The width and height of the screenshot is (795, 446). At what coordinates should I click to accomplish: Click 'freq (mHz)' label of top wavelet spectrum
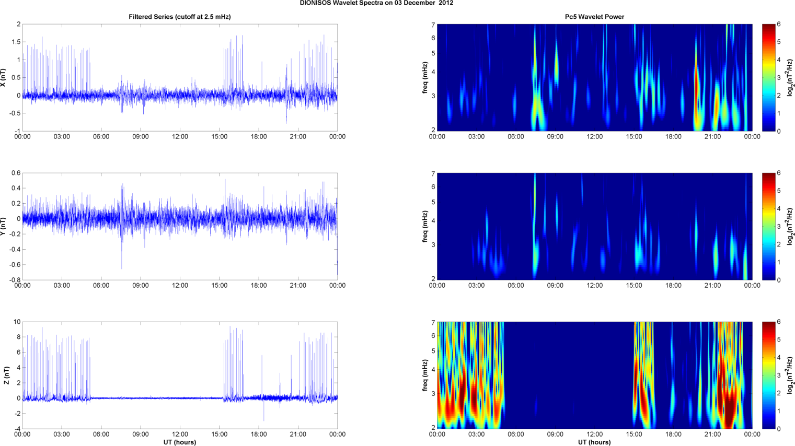(x=425, y=78)
